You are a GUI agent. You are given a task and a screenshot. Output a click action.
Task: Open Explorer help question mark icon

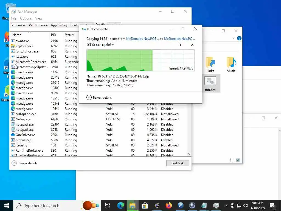239,38
